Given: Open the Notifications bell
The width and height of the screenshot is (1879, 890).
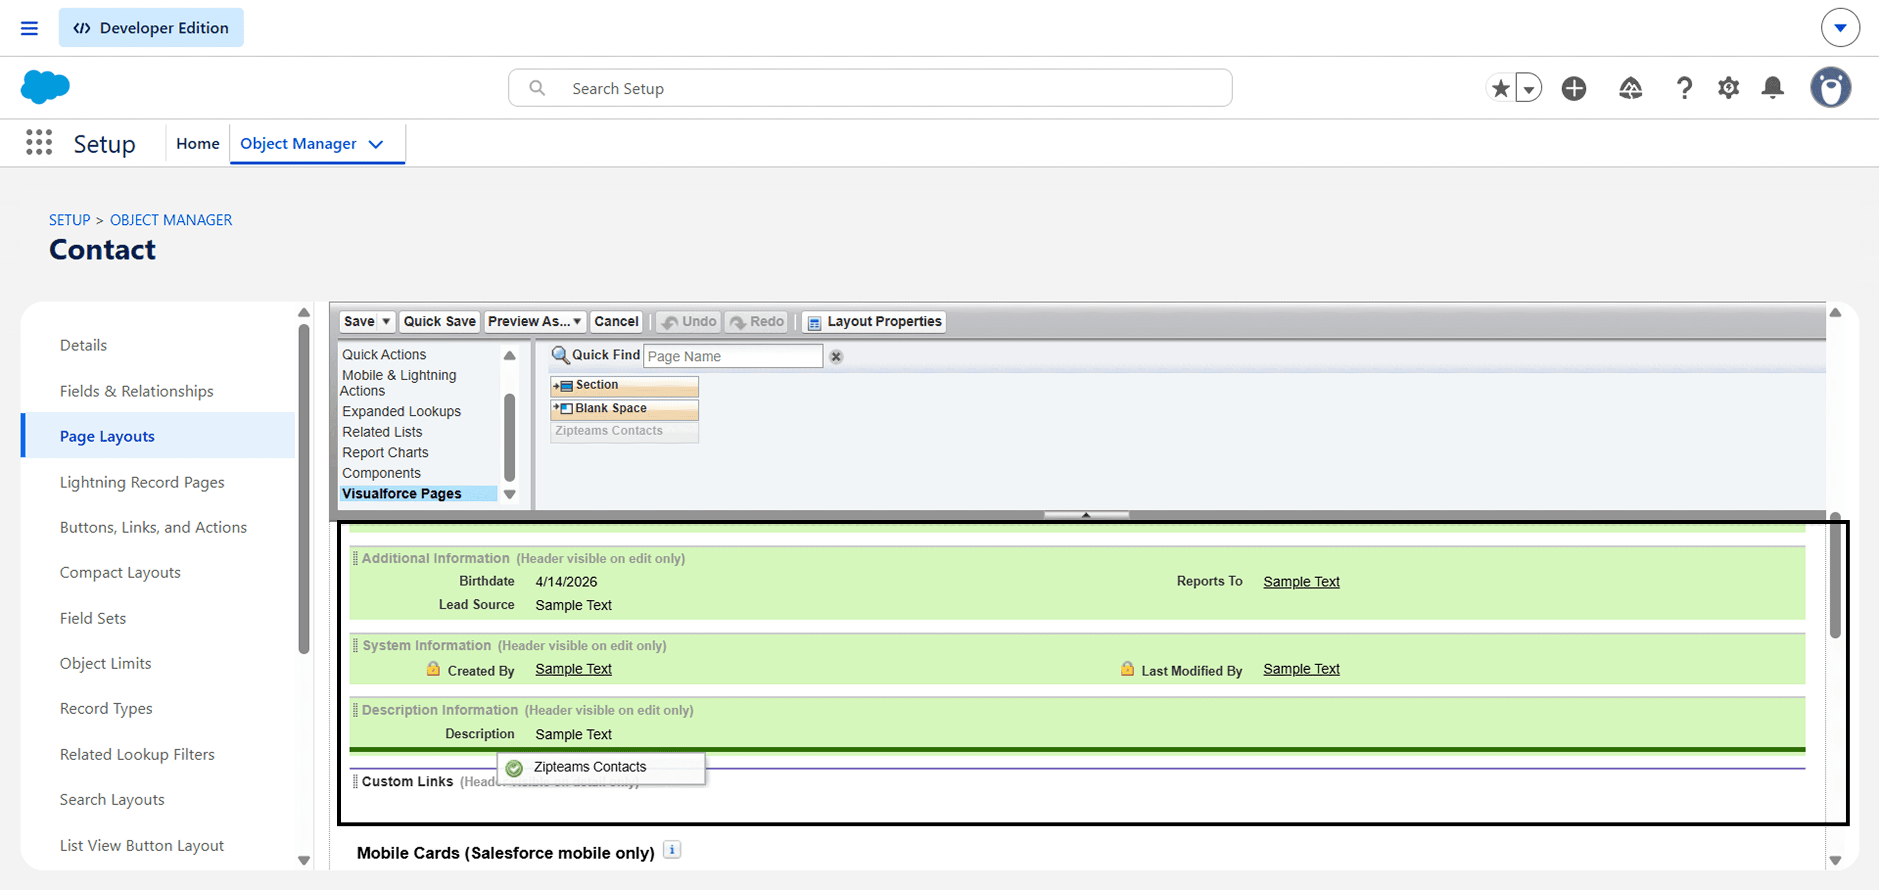Looking at the screenshot, I should (x=1772, y=88).
